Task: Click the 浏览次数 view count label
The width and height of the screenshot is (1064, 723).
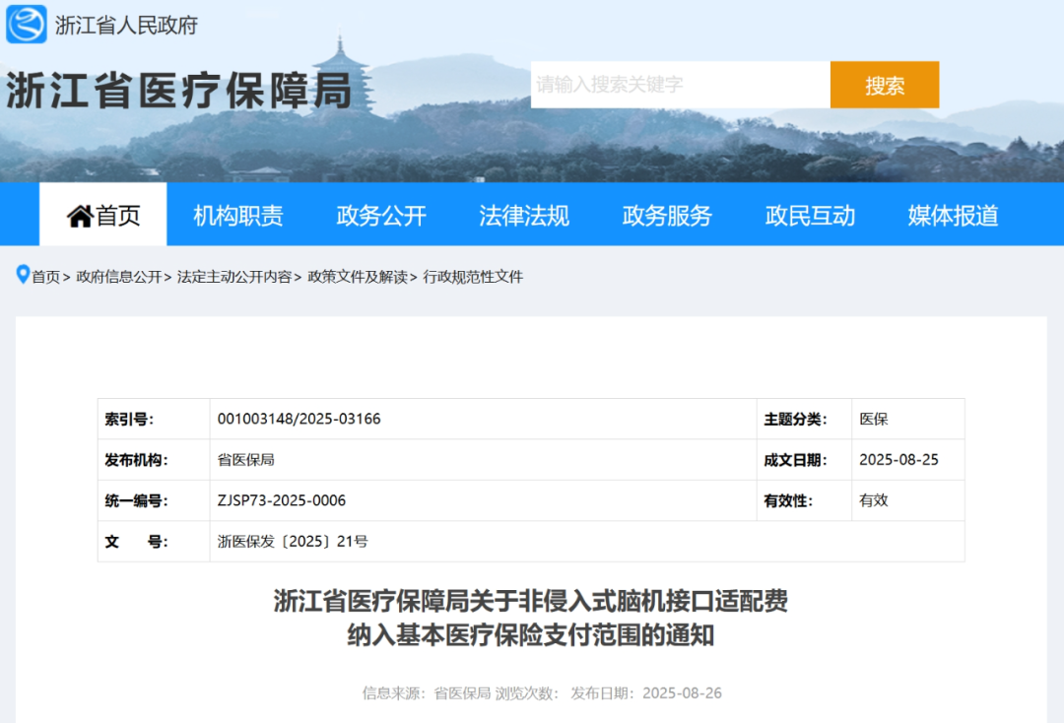Action: pyautogui.click(x=527, y=693)
